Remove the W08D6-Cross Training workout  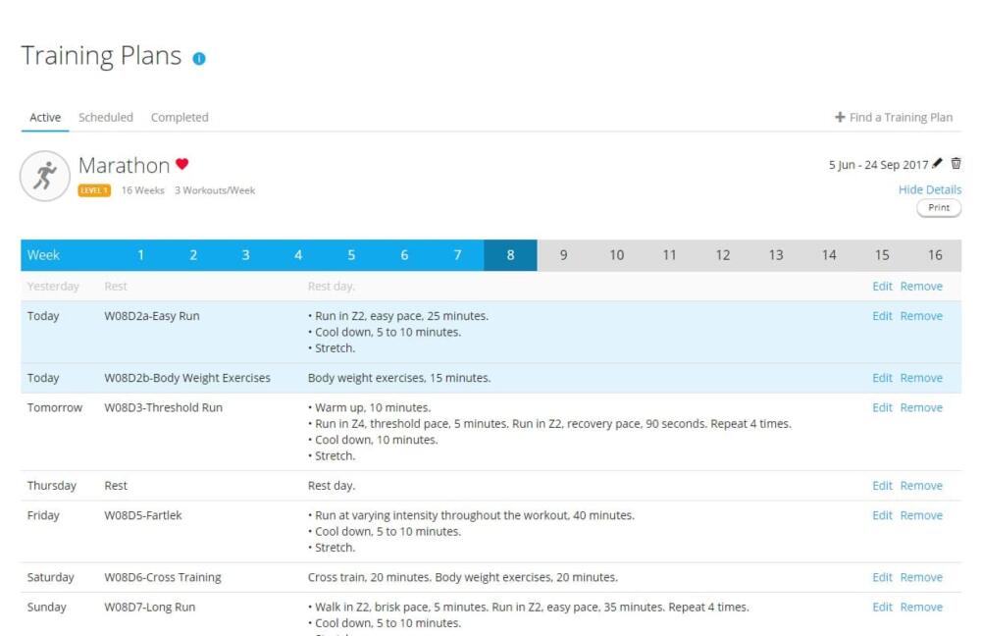click(x=921, y=577)
